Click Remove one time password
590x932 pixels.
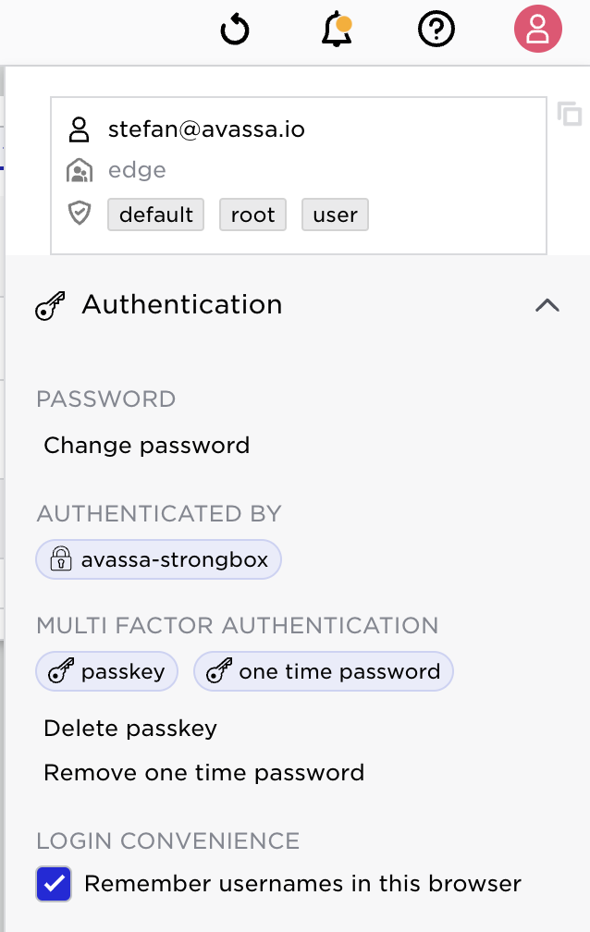203,772
